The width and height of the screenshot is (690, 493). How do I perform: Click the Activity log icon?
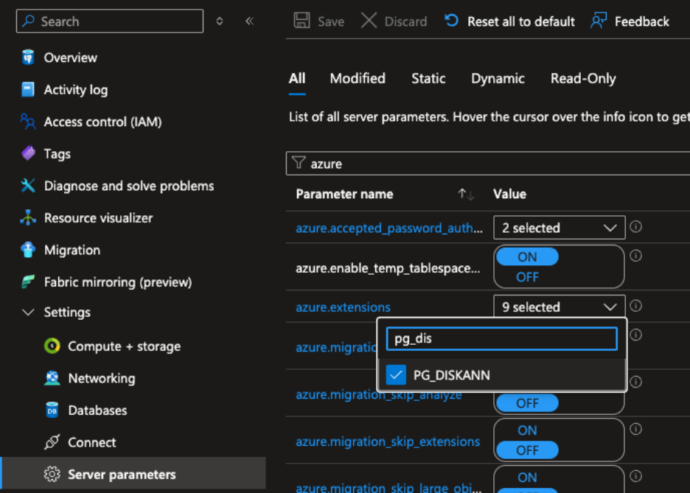28,90
